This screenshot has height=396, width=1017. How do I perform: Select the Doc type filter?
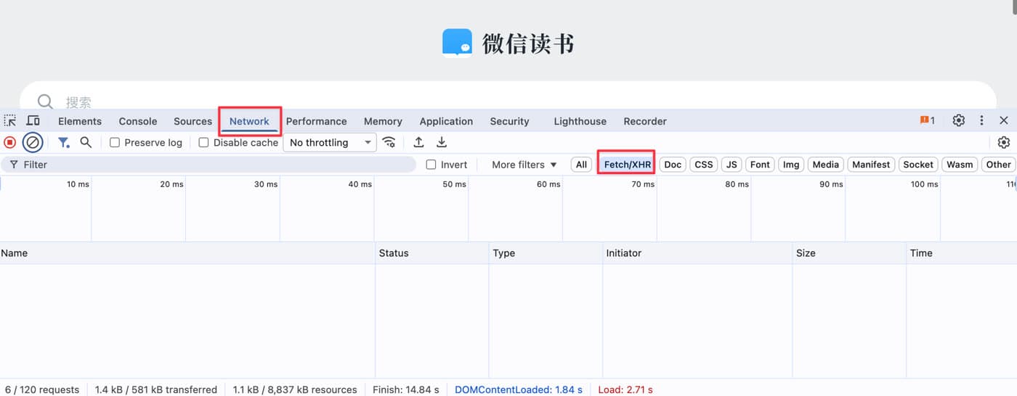click(673, 165)
